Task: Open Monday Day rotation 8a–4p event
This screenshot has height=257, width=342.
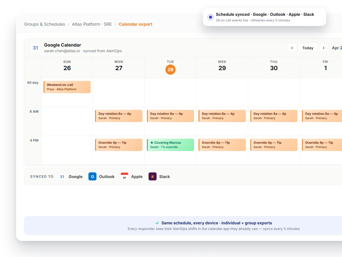Action: pyautogui.click(x=119, y=116)
